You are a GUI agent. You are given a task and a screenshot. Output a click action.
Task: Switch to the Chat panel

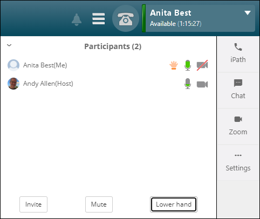point(238,90)
